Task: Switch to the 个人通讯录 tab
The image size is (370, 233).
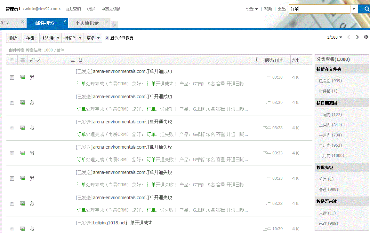Action: [87, 23]
